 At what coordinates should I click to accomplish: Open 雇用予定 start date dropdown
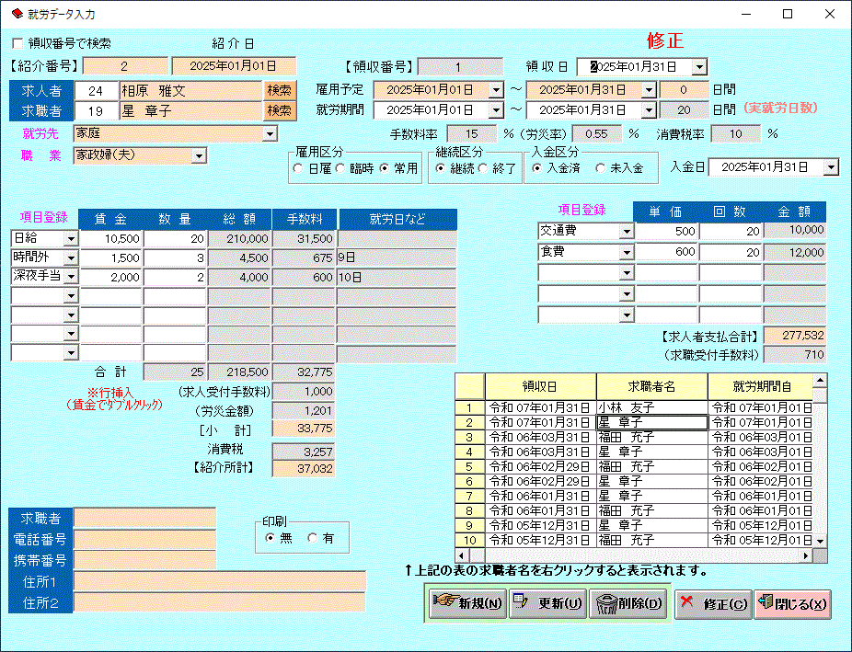click(496, 90)
